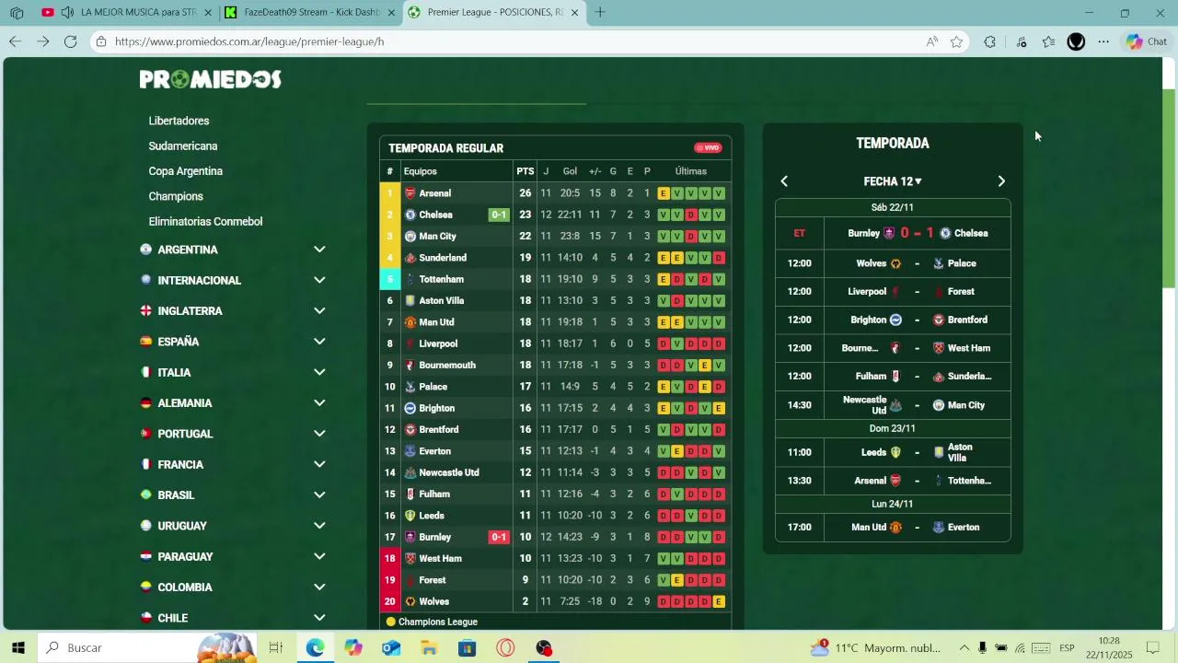1178x663 pixels.
Task: Click the browser refresh icon
Action: 71,41
